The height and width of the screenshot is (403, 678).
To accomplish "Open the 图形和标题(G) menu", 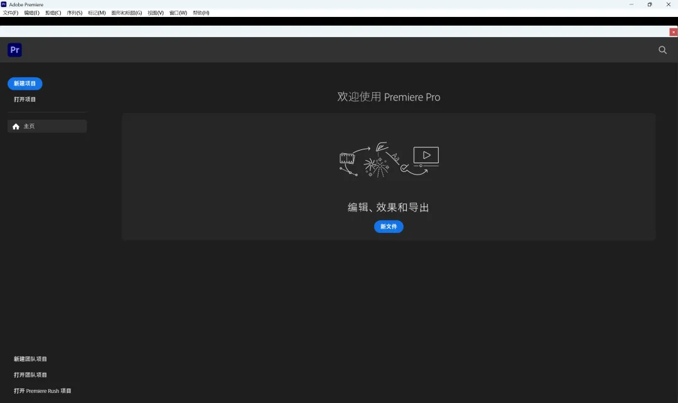I will coord(127,13).
